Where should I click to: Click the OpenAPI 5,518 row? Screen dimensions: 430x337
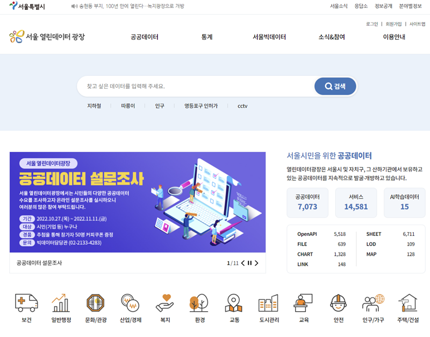[x=321, y=234]
